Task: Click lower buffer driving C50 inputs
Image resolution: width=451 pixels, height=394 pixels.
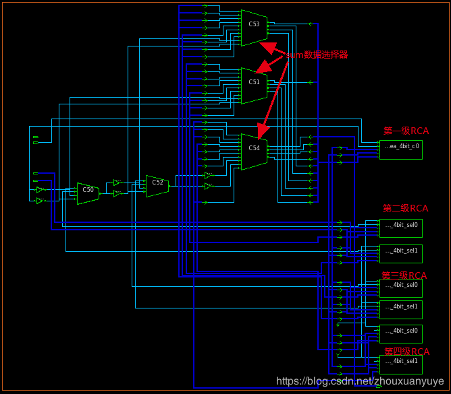Action: click(39, 201)
